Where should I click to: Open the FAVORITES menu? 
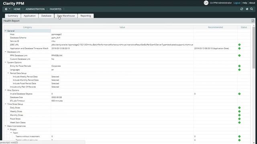[55, 9]
